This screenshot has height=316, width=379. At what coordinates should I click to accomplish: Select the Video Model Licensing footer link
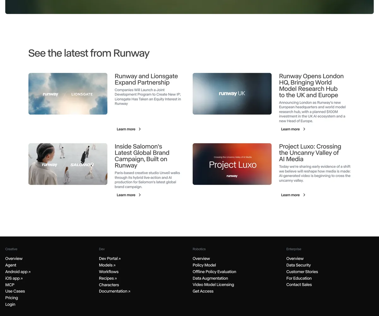coord(214,285)
